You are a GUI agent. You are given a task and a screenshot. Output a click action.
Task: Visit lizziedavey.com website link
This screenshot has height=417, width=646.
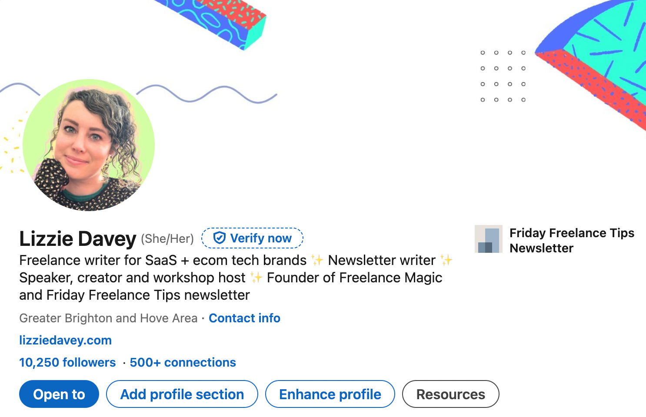pos(65,340)
